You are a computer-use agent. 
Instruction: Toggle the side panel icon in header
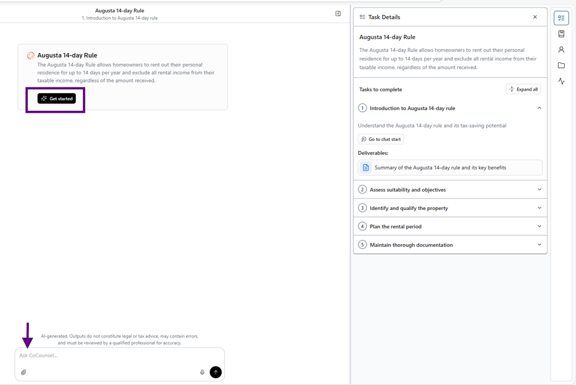point(338,14)
